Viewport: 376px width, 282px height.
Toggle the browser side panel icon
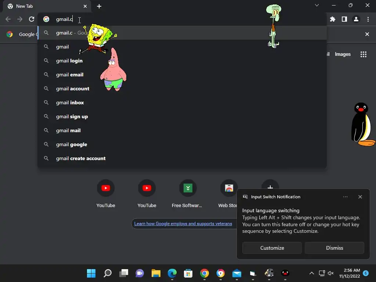click(x=344, y=19)
